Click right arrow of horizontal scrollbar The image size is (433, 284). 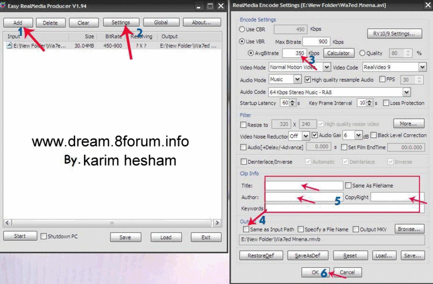pos(218,222)
